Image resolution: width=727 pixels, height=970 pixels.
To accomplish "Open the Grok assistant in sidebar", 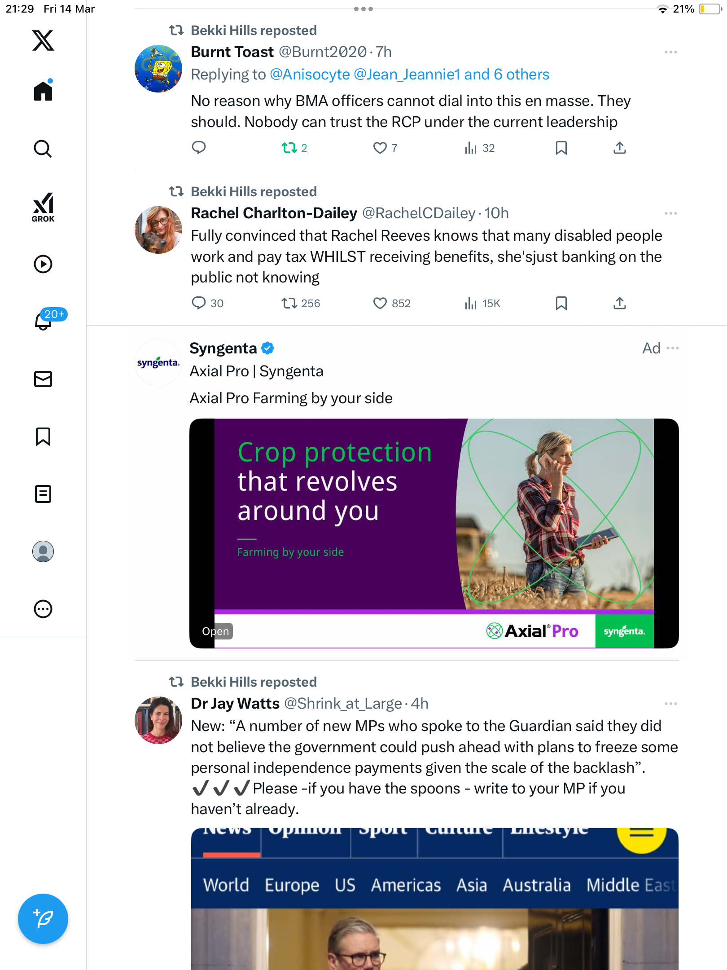I will (x=43, y=207).
